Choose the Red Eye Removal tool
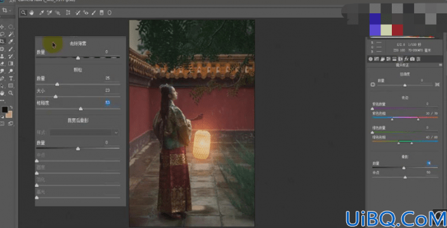The image size is (447, 228). click(86, 13)
